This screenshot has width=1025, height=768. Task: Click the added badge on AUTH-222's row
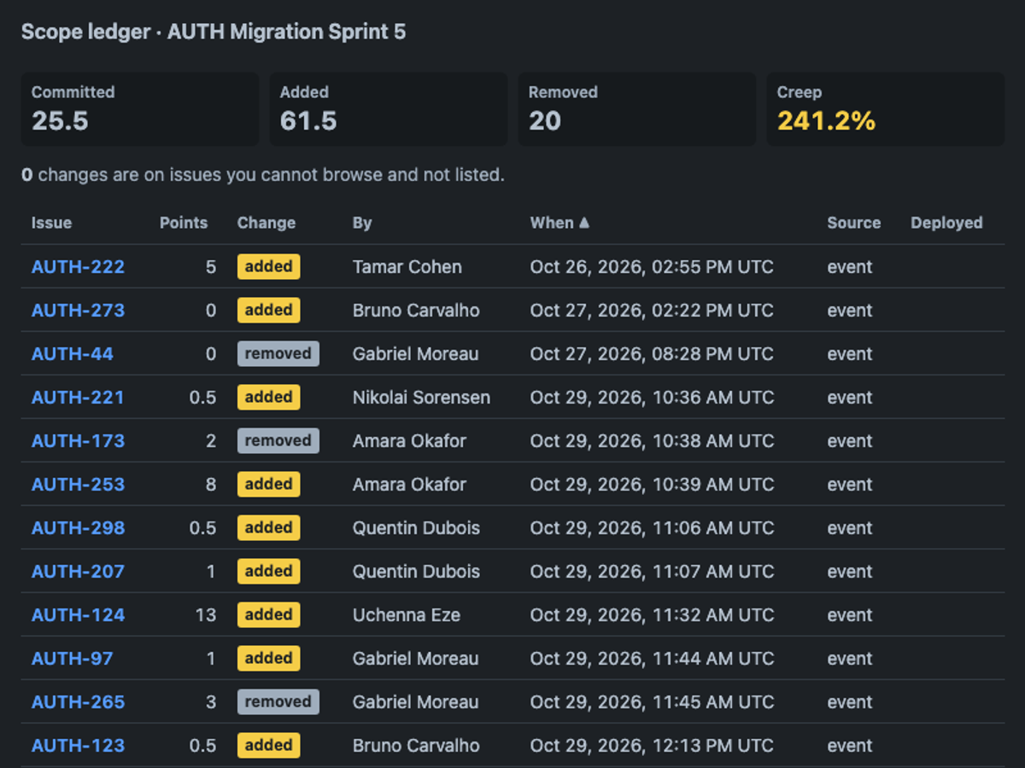pyautogui.click(x=269, y=267)
